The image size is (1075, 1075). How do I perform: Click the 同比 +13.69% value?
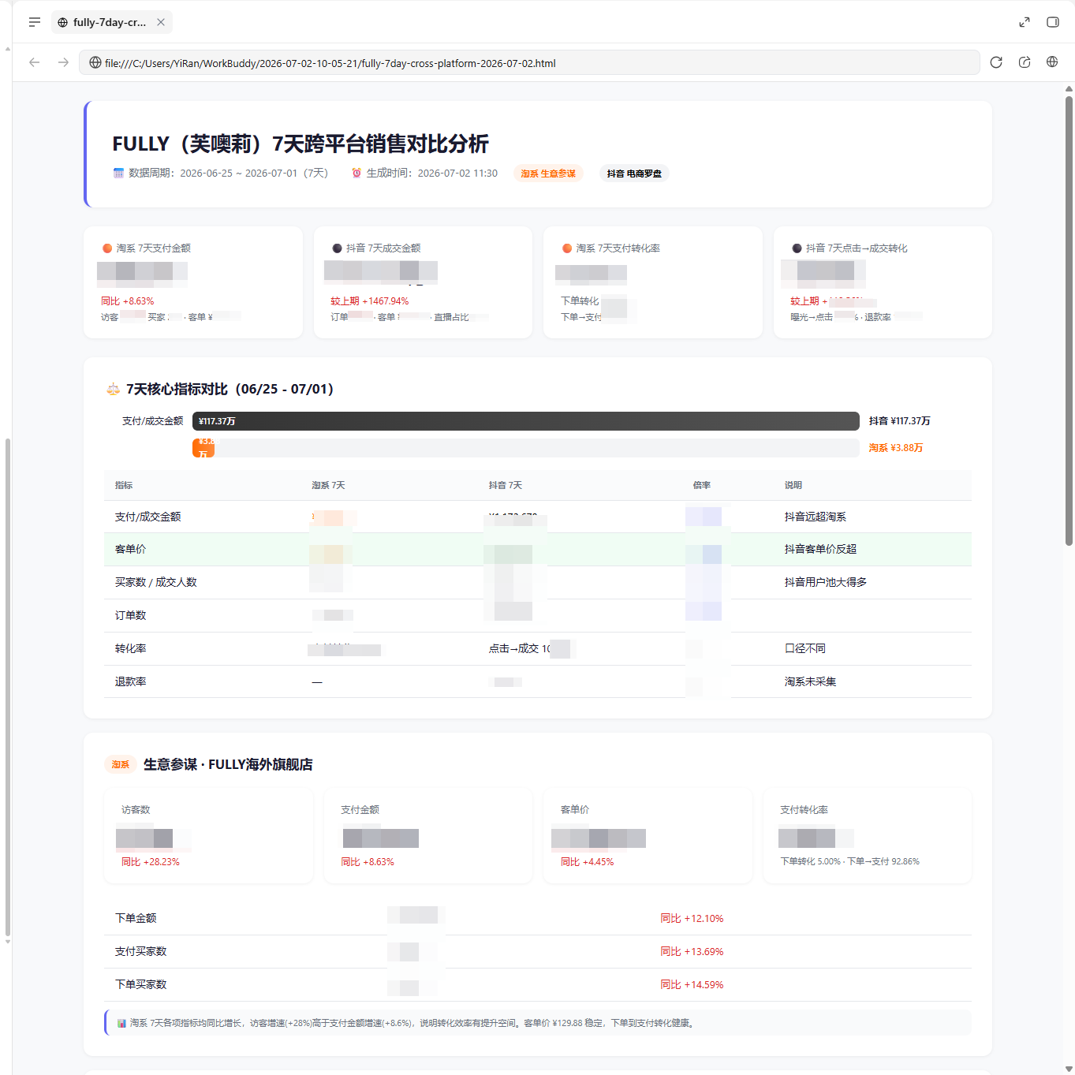coord(692,952)
